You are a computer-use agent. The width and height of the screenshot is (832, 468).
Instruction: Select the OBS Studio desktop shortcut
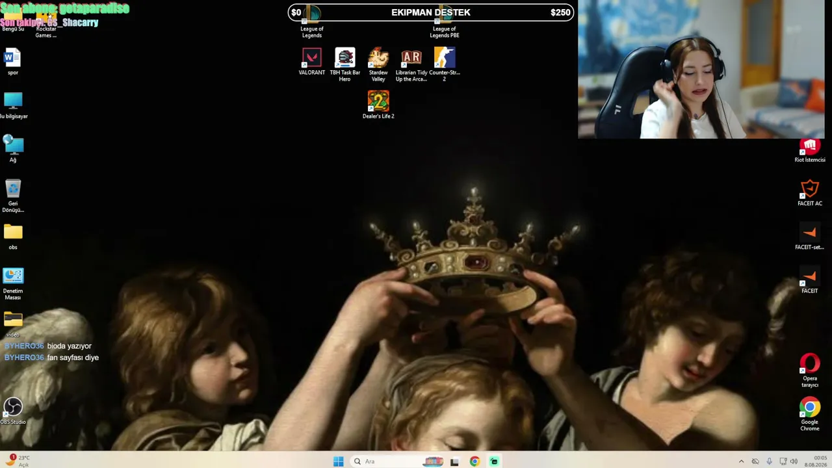click(13, 411)
